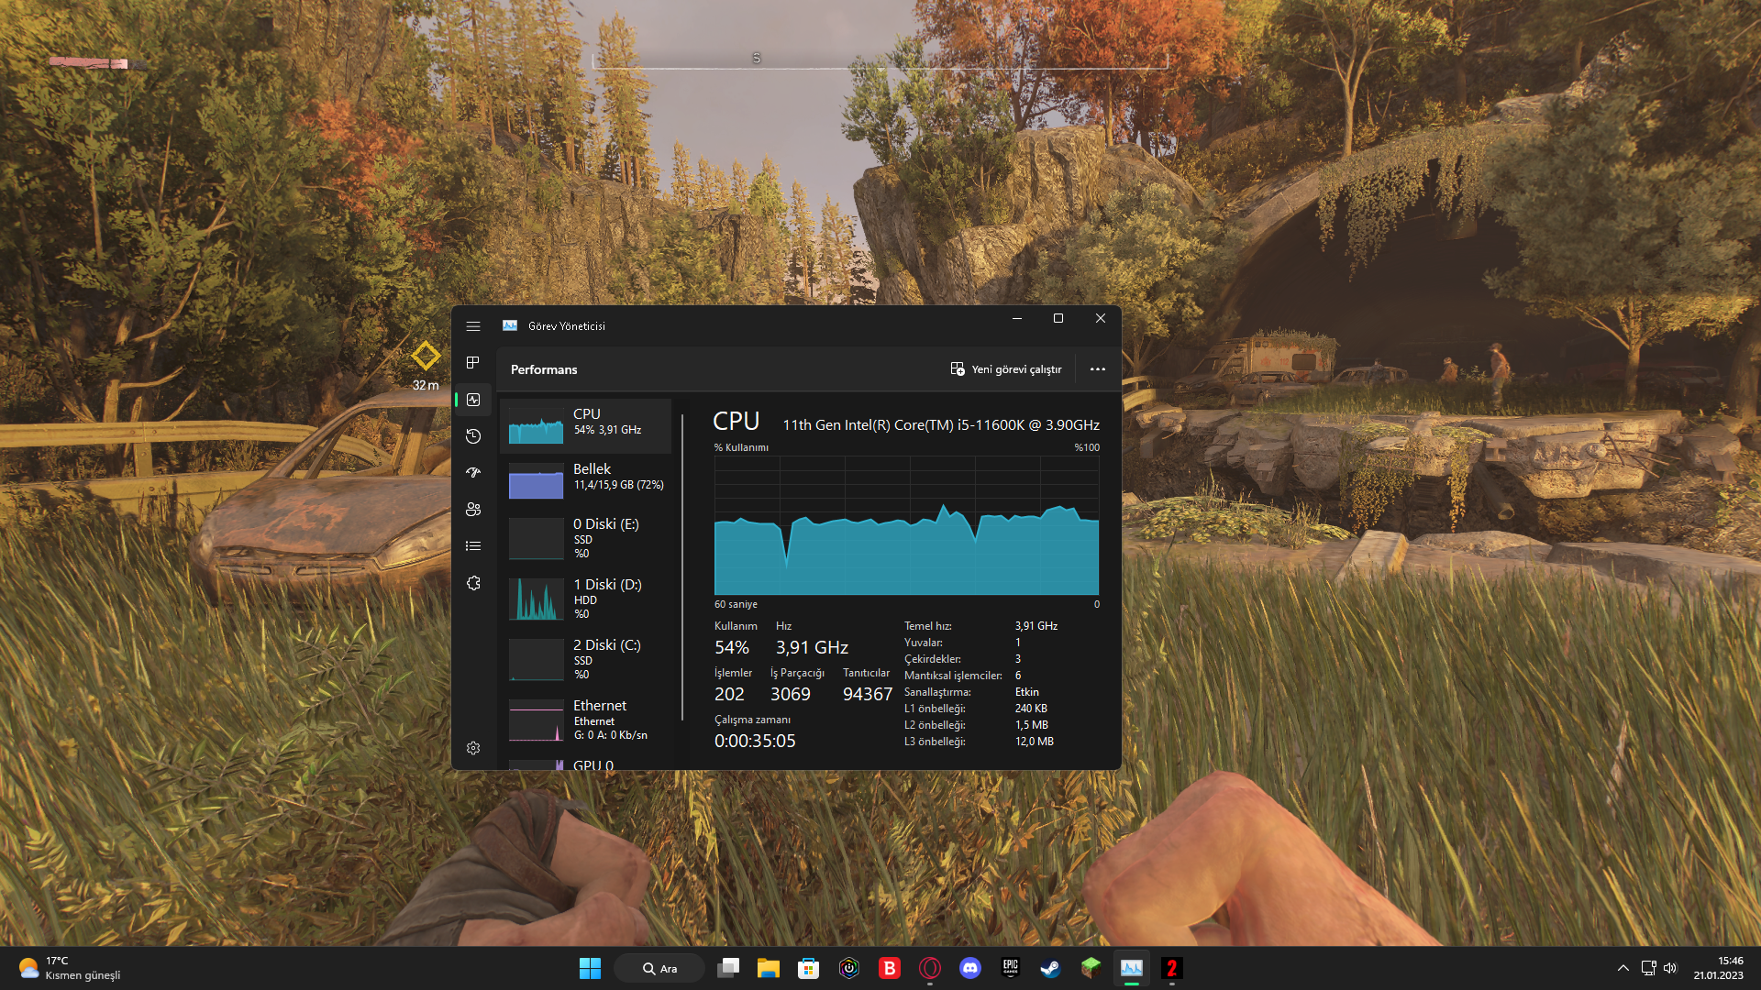Open the Services puzzle-piece sidebar icon
Screen dimensions: 1761x990
pos(473,583)
